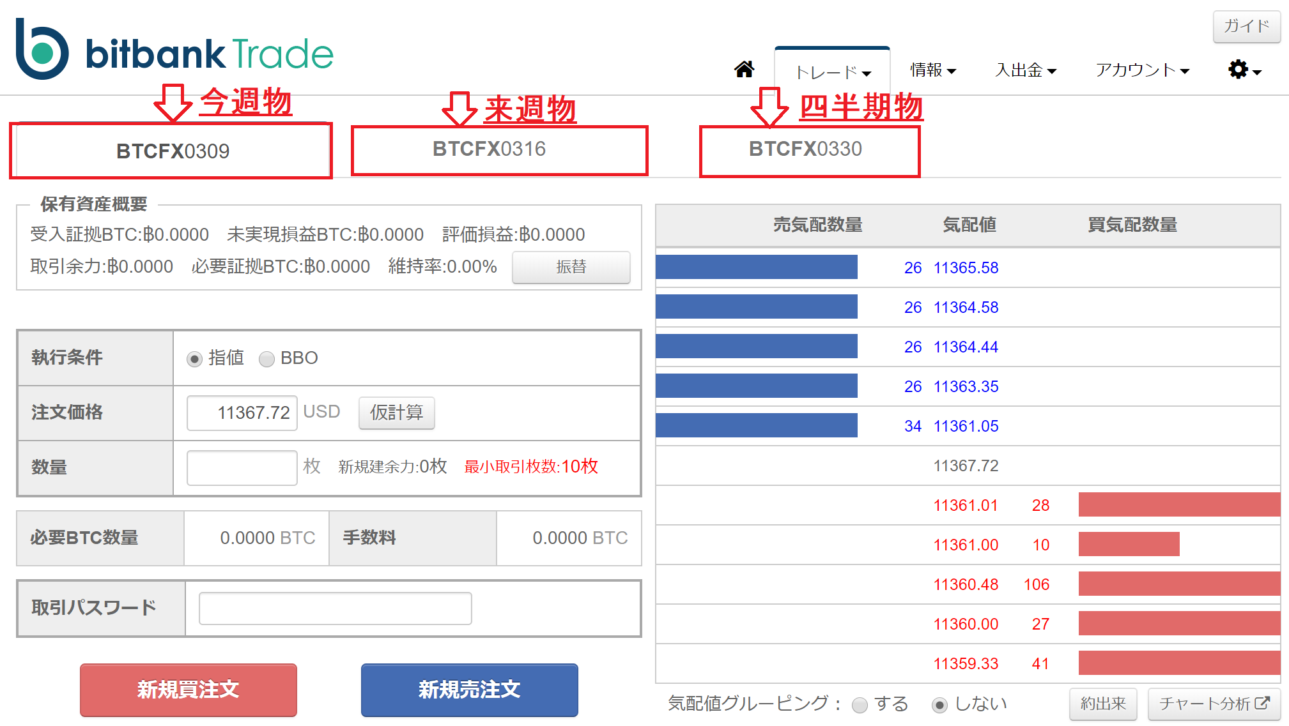
Task: Select bid price 11359.33
Action: [966, 663]
